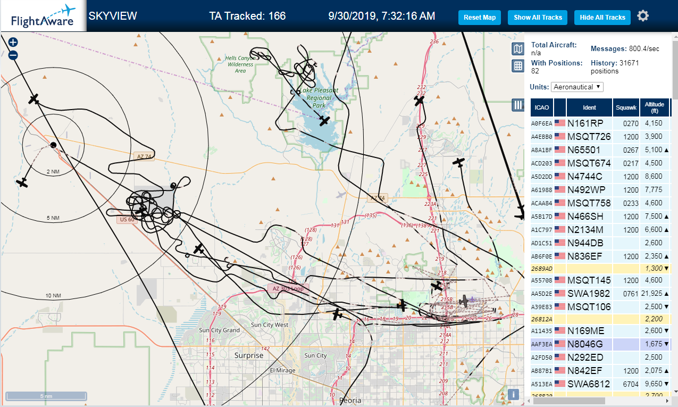Select the aircraft southwest of the 2 NM label

pos(22,182)
